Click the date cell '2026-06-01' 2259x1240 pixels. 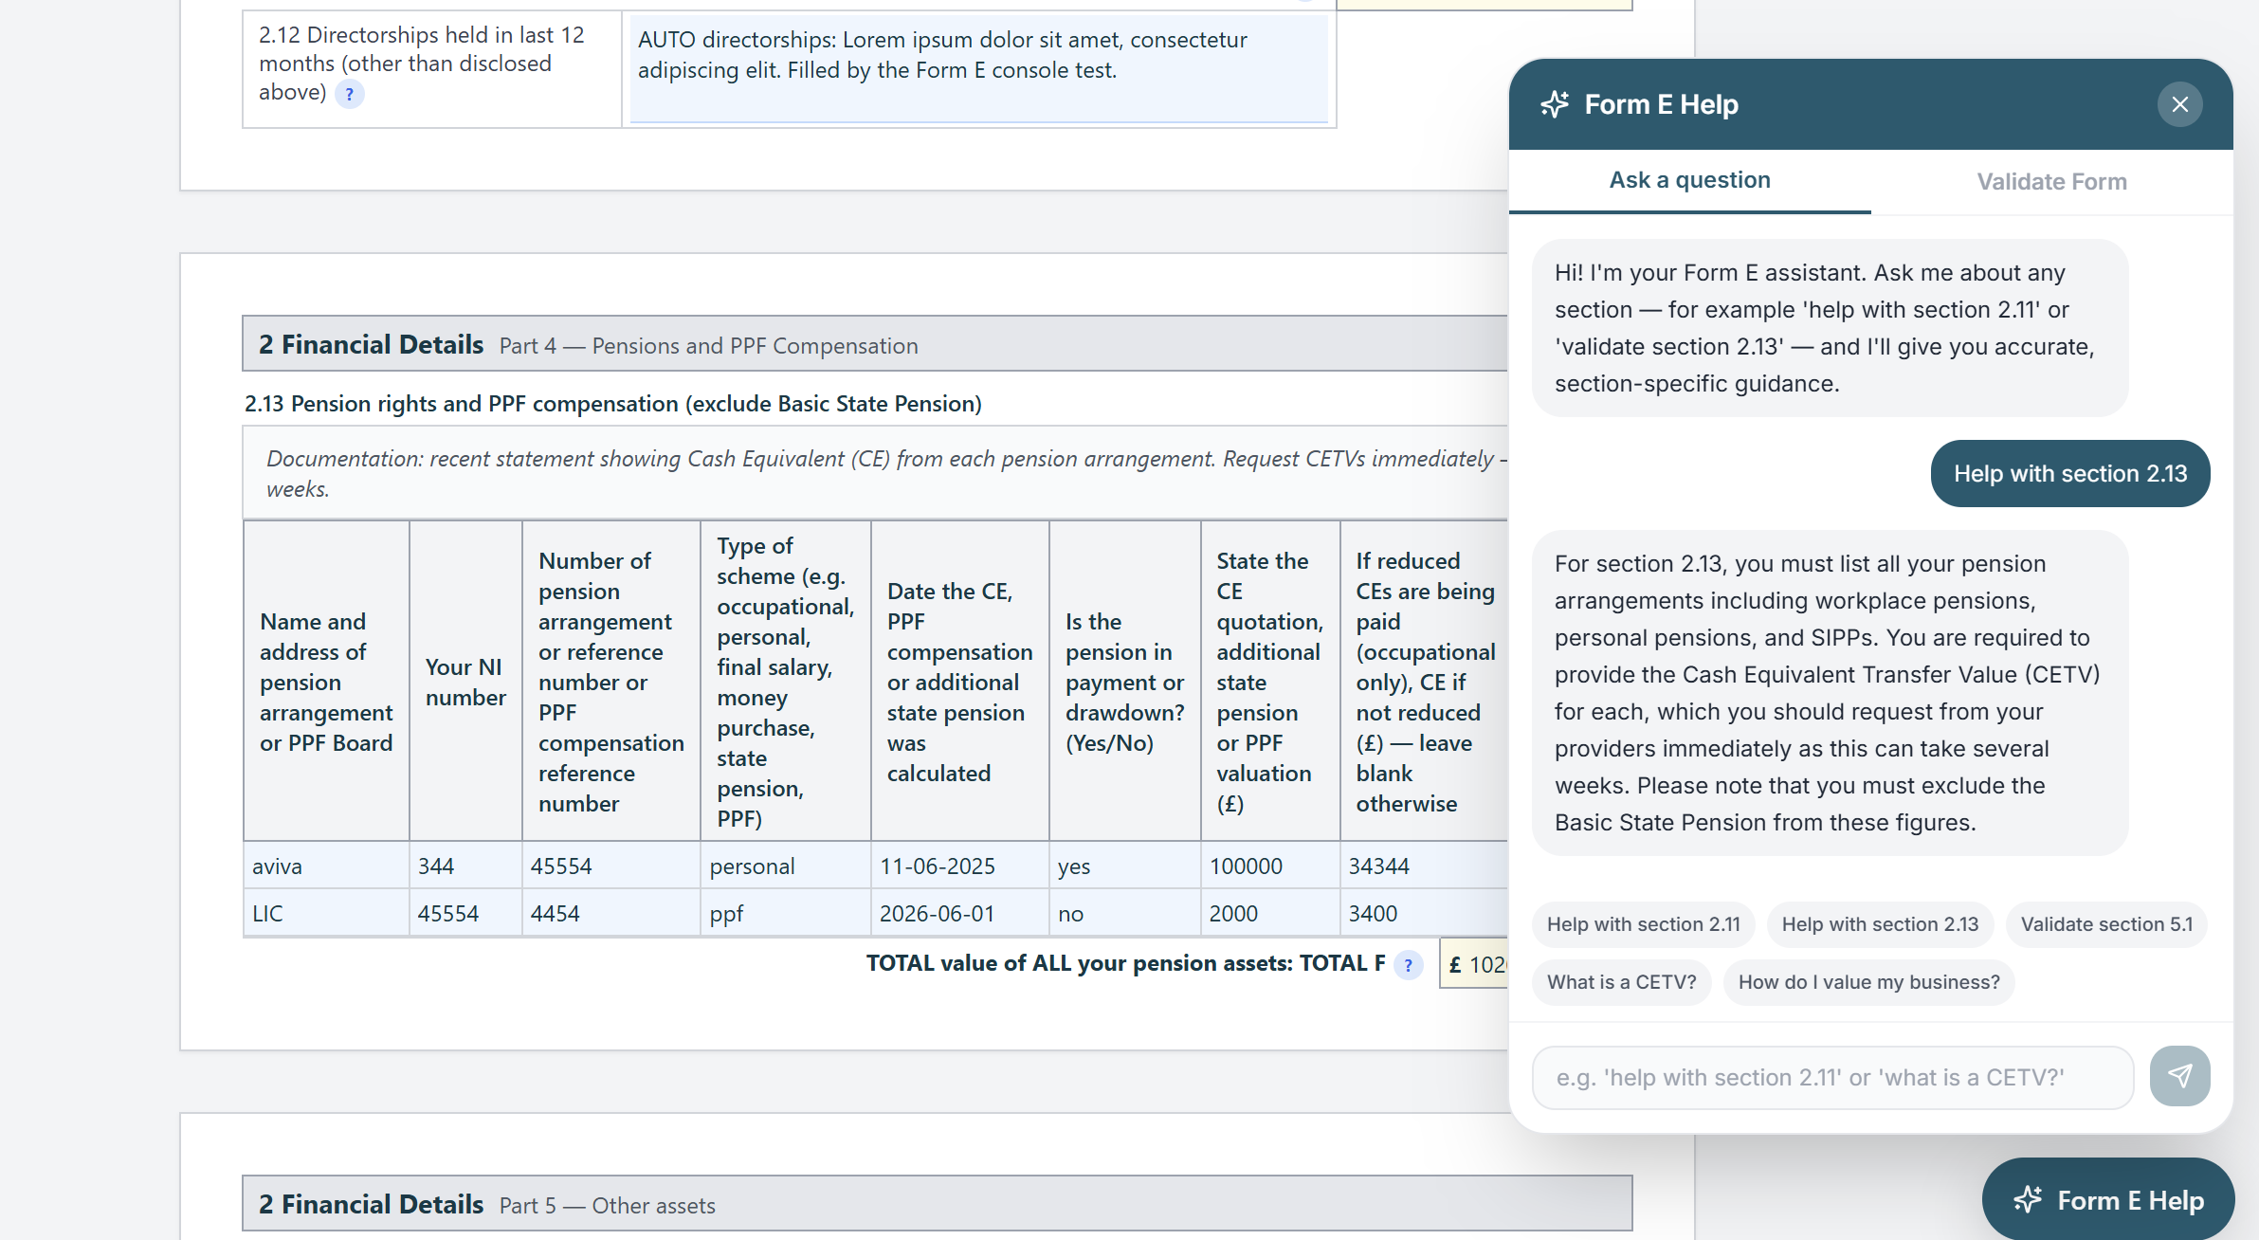click(960, 913)
